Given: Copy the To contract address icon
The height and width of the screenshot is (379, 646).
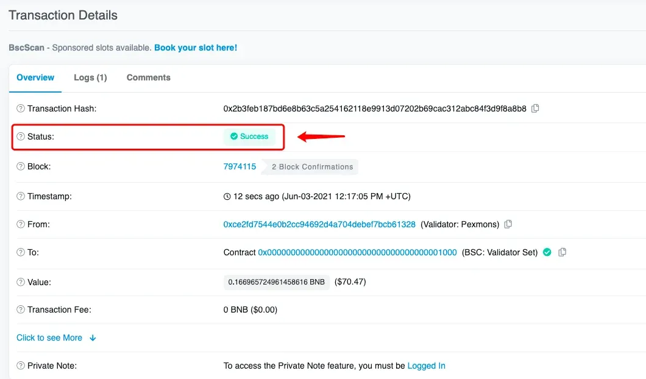Looking at the screenshot, I should point(562,252).
